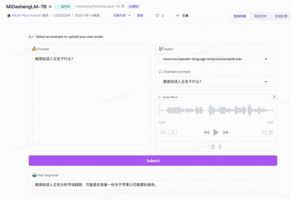The width and height of the screenshot is (291, 201).
Task: Trim audio with the scissors tool
Action: [x=271, y=132]
